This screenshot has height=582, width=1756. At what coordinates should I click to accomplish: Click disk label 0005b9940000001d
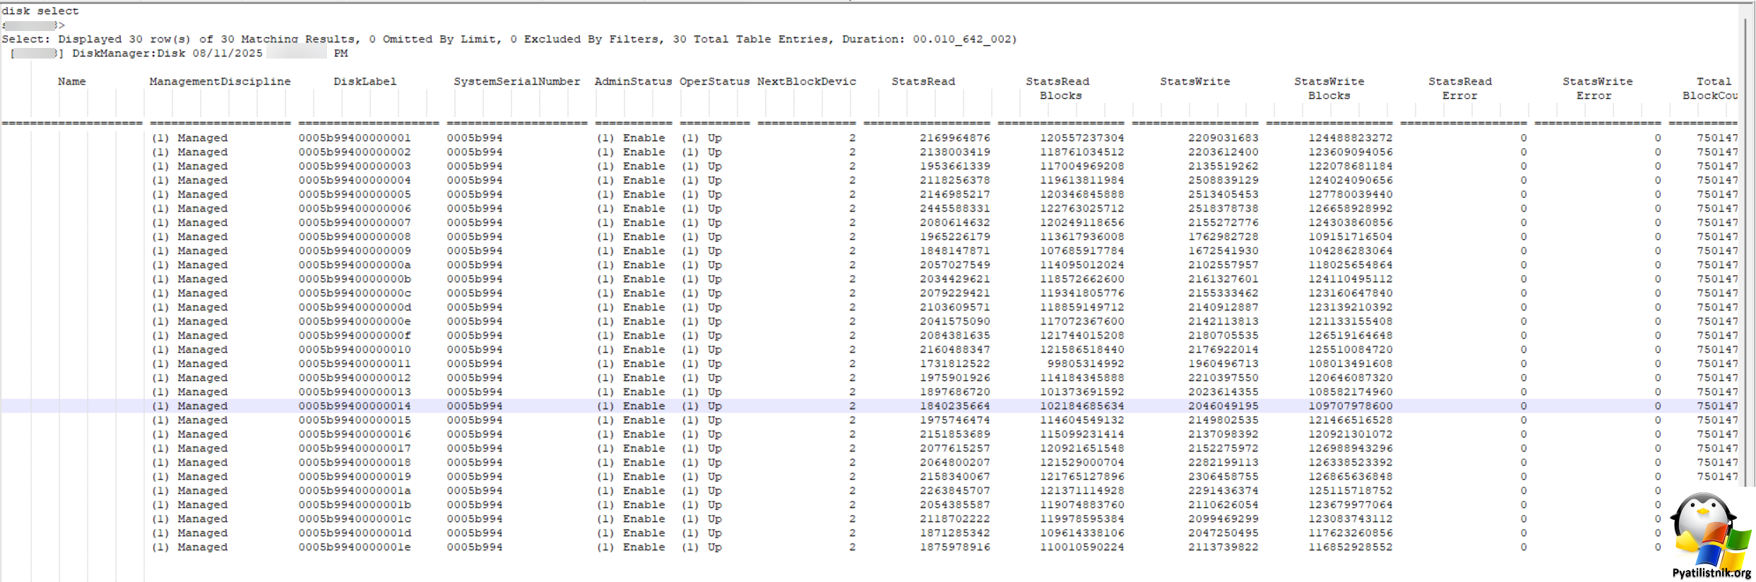click(x=355, y=533)
